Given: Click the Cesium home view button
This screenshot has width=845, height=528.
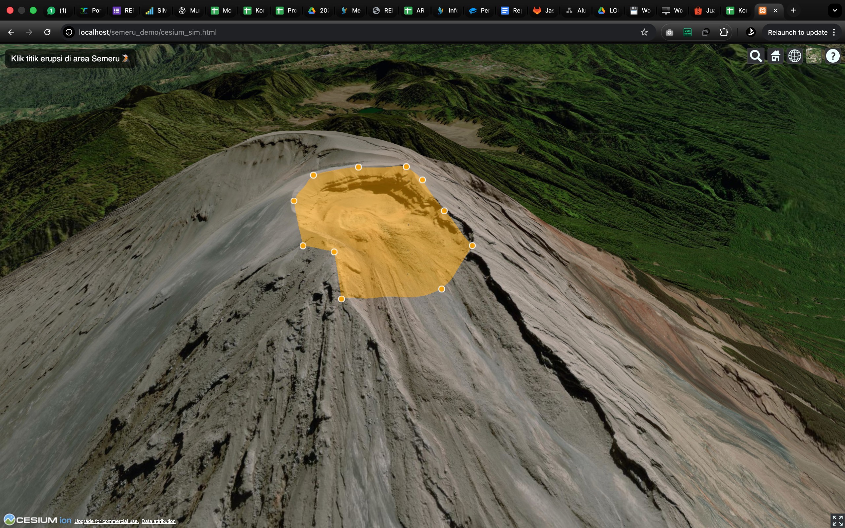Looking at the screenshot, I should 775,56.
